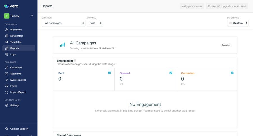Click the "Reports" page title in header
The image size is (253, 136).
(47, 6)
